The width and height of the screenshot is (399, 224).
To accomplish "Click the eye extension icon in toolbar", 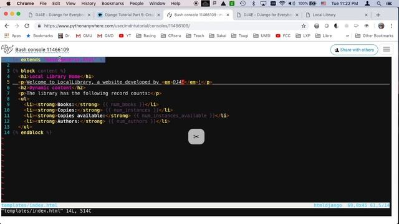I will pyautogui.click(x=367, y=26).
